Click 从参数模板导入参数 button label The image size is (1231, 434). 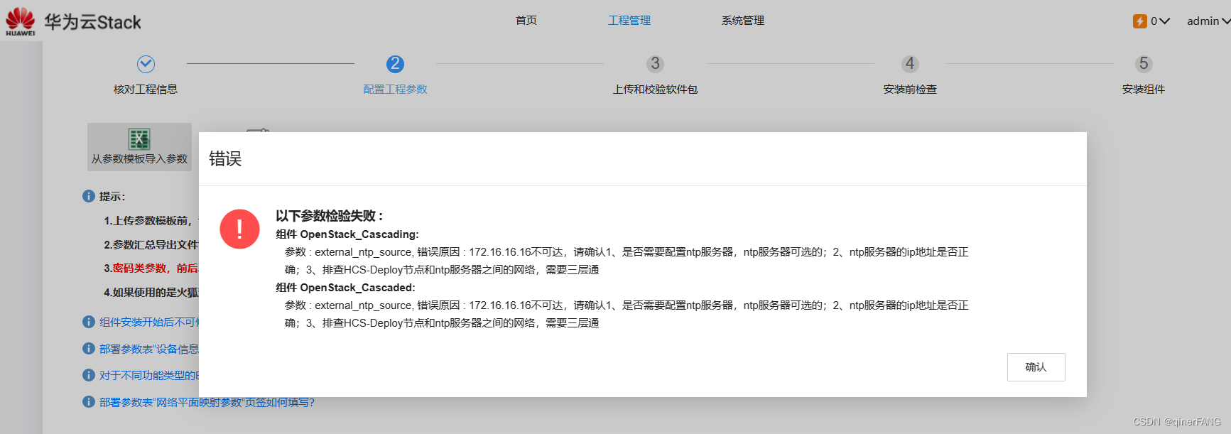pos(139,159)
